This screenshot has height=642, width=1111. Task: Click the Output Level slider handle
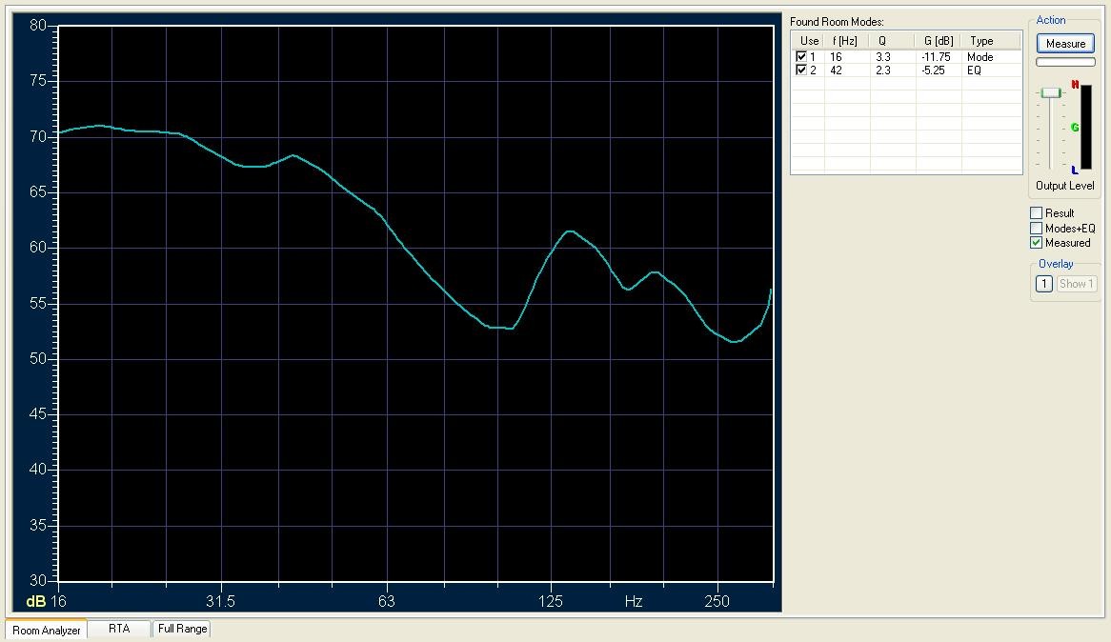point(1051,92)
